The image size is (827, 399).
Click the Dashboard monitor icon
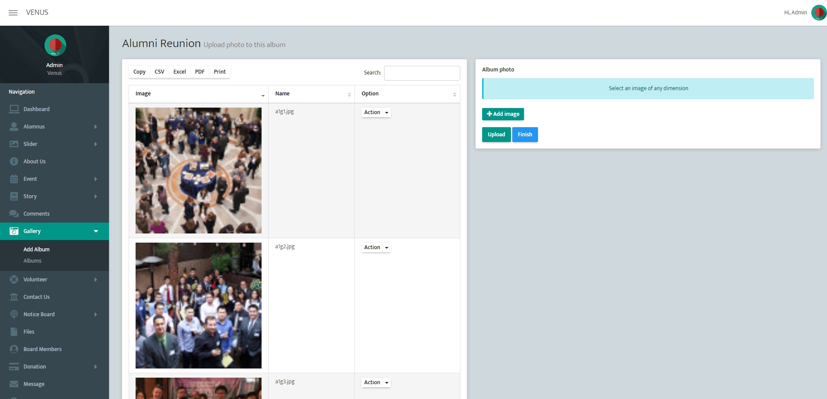14,109
